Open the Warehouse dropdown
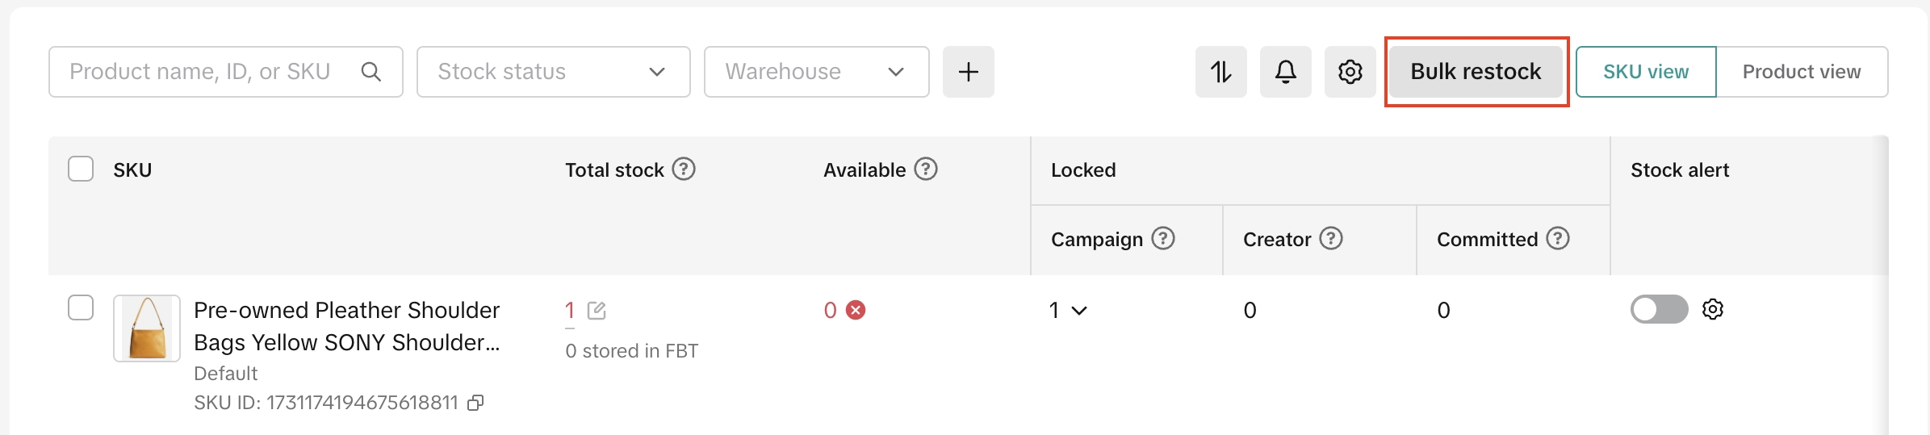Image resolution: width=1930 pixels, height=435 pixels. pos(816,72)
